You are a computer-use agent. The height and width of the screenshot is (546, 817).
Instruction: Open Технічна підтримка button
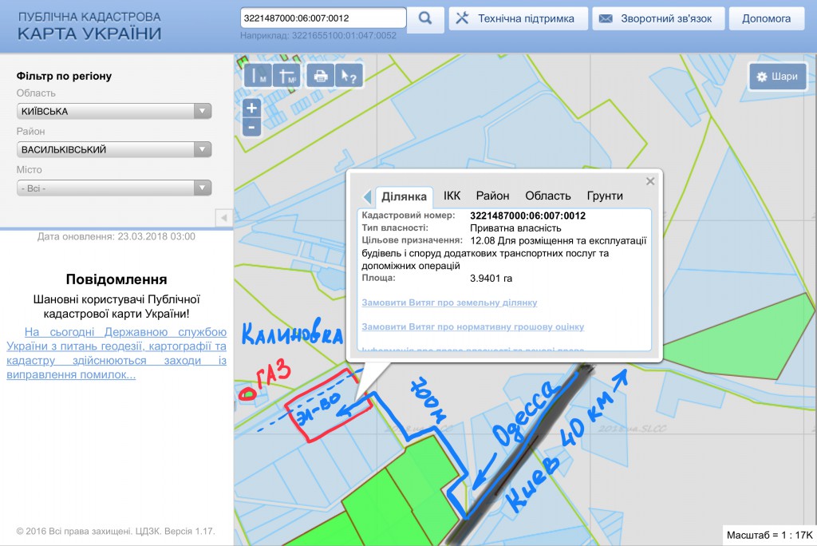(x=519, y=18)
